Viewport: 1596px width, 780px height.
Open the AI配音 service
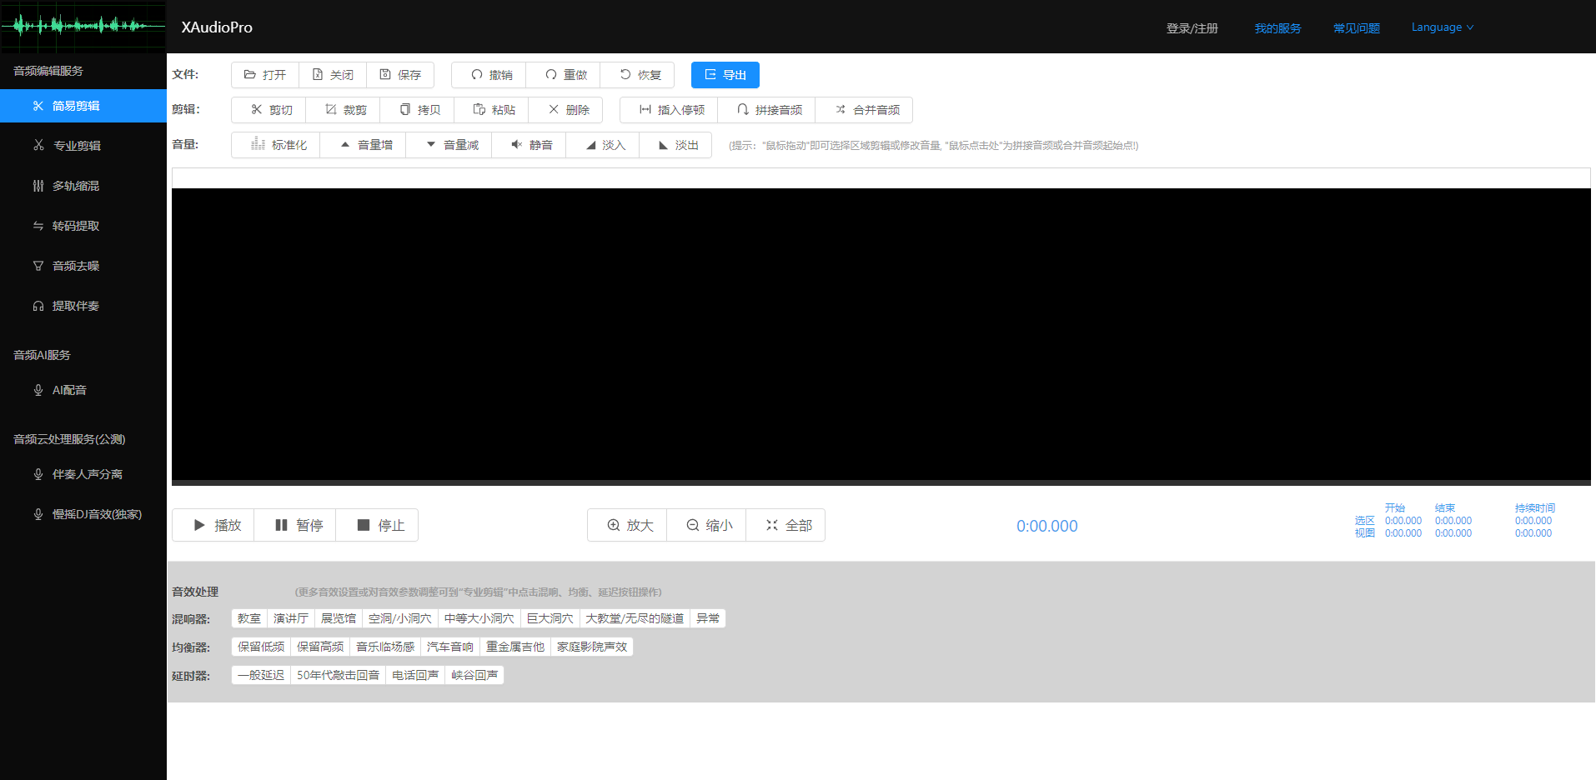68,389
